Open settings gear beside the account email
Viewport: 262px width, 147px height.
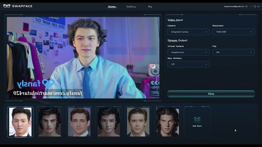pos(246,6)
